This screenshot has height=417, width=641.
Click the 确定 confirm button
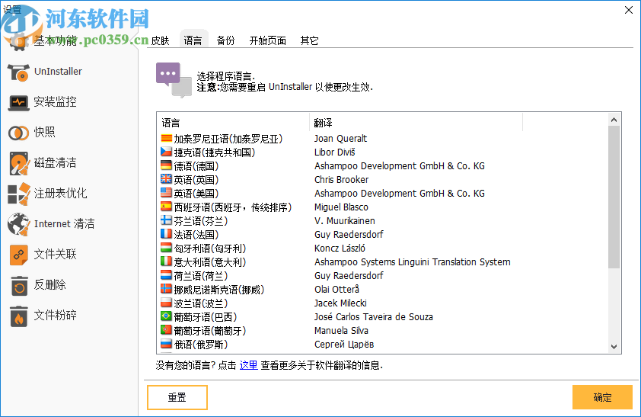pyautogui.click(x=602, y=397)
